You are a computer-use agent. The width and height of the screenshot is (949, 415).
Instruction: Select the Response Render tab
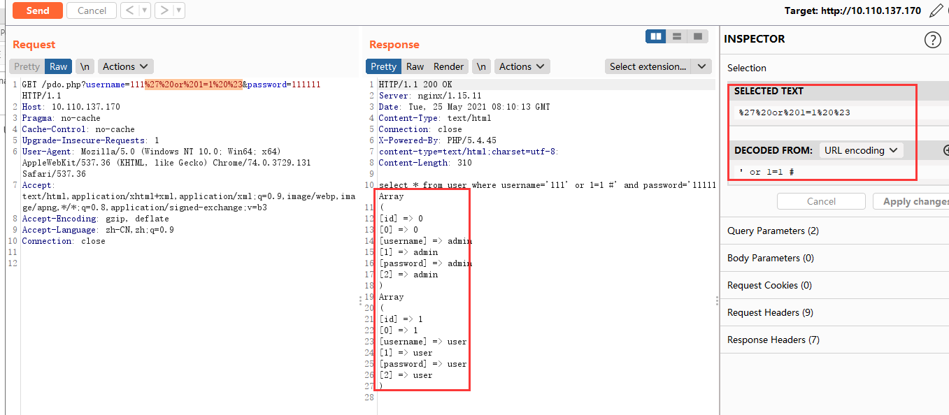[449, 66]
